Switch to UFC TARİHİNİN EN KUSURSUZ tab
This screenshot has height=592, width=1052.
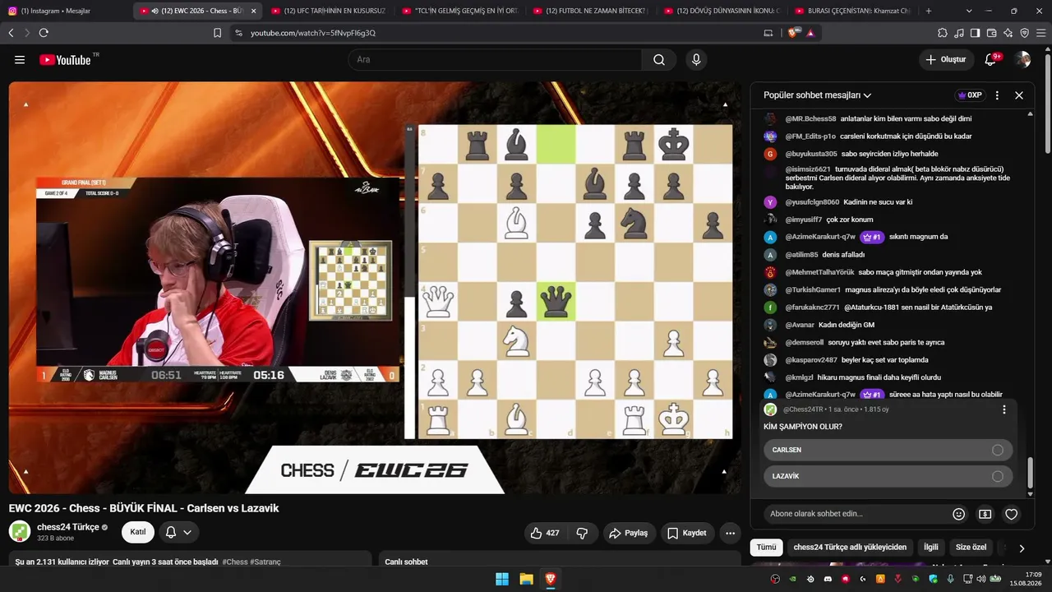[x=329, y=11]
